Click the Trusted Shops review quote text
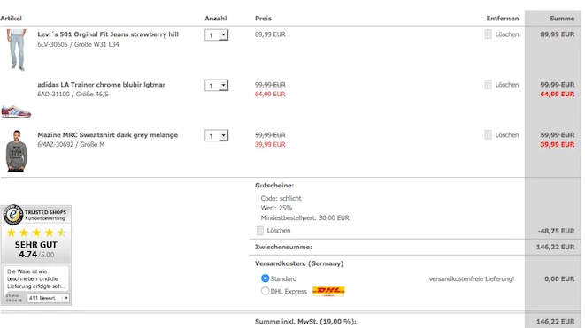585x328 pixels. coord(36,278)
